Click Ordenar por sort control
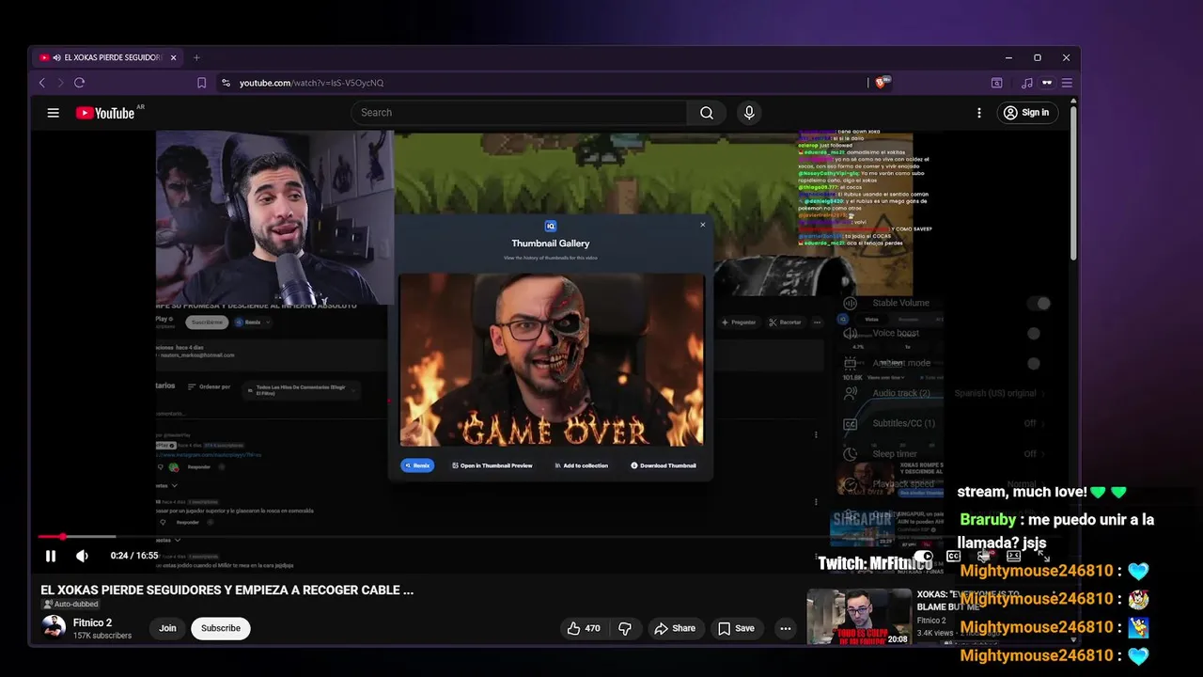Screen dimensions: 1203x677 [209, 386]
